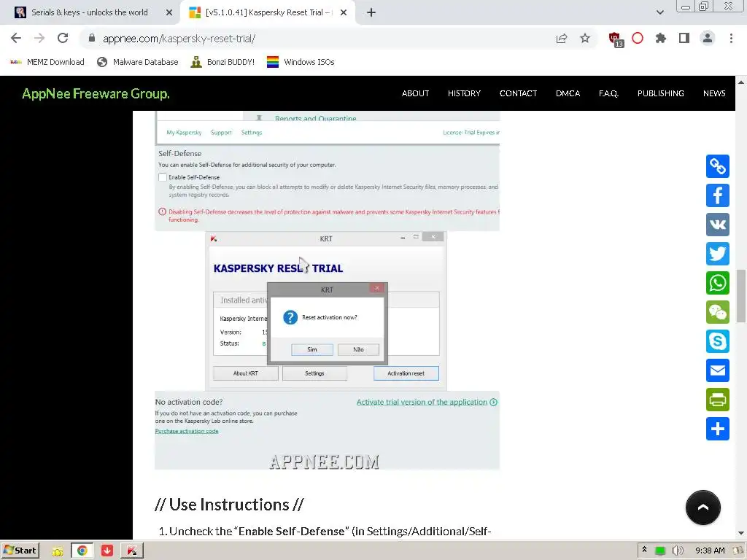Open the F.A.Q. menu page

pos(608,93)
